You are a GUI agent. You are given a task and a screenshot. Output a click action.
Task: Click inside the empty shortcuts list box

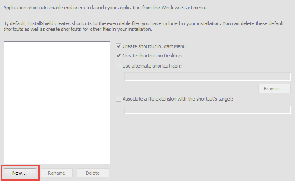57,103
